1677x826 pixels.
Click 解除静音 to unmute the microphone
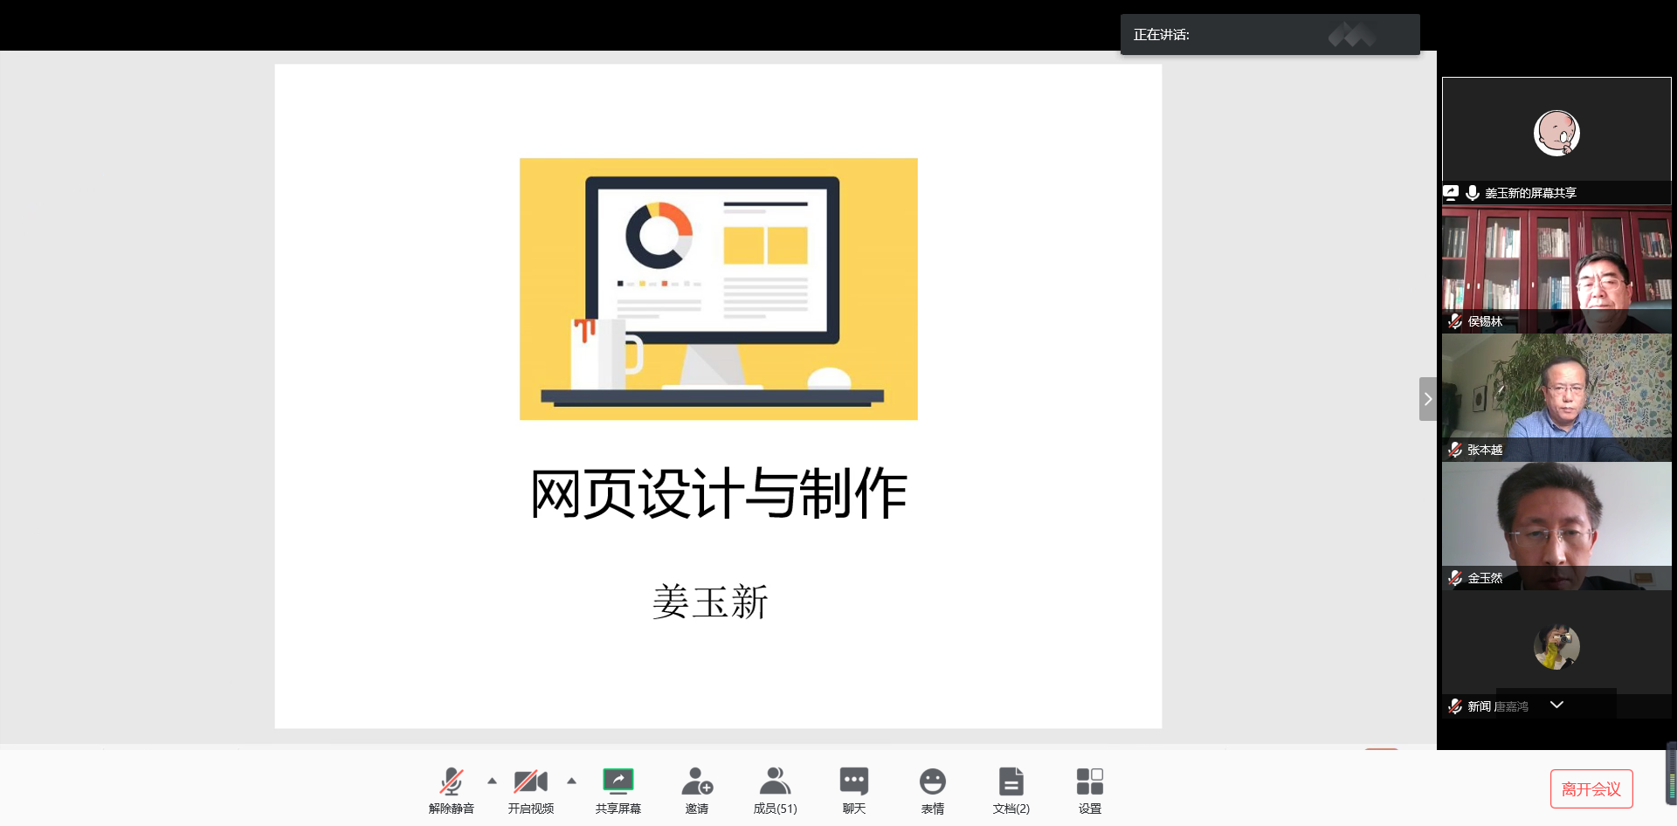(x=451, y=788)
